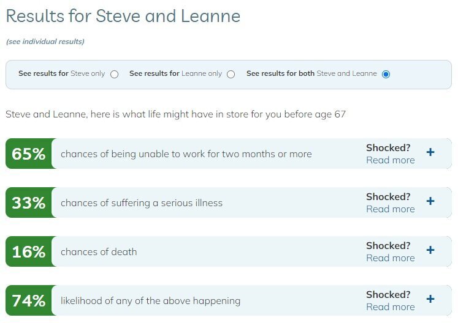Open Read more for any of the above
Image resolution: width=458 pixels, height=323 pixels.
tap(390, 307)
